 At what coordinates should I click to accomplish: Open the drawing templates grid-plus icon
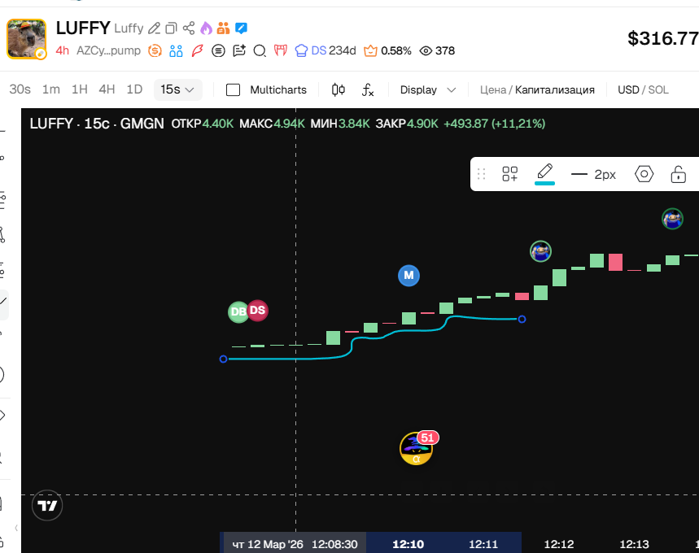click(510, 174)
